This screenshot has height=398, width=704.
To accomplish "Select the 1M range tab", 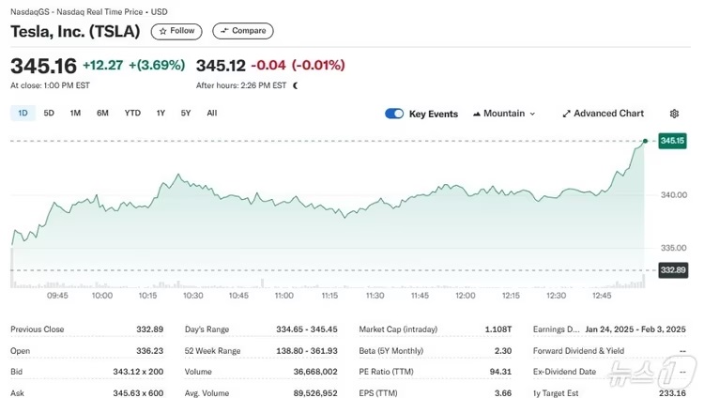I will click(75, 113).
